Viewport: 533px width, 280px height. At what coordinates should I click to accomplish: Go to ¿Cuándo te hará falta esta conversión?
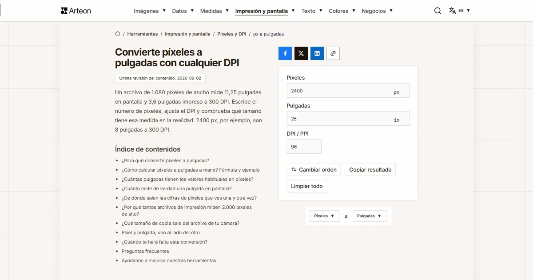[164, 242]
